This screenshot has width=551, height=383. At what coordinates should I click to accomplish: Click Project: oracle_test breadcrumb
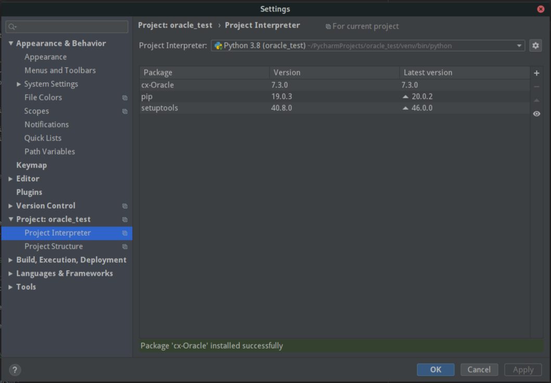[175, 25]
